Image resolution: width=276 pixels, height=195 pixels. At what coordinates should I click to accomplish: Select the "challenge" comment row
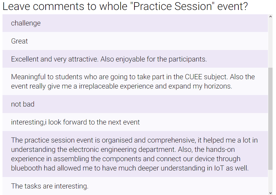(135, 23)
